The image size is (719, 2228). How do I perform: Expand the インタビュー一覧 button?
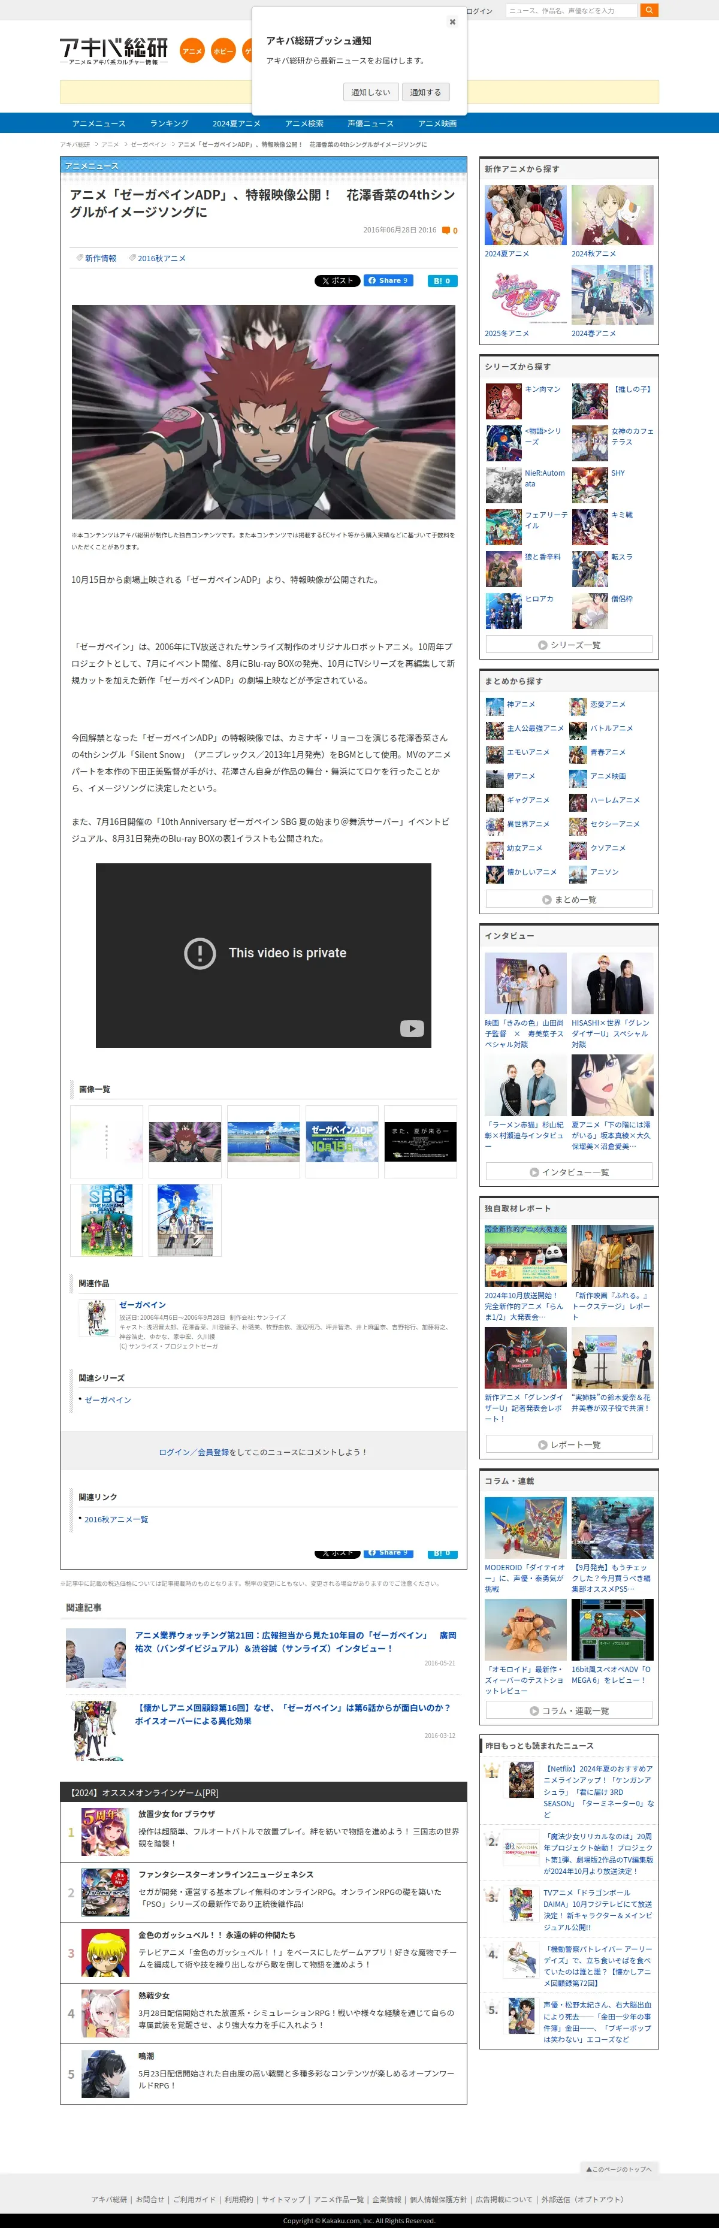pos(569,1172)
